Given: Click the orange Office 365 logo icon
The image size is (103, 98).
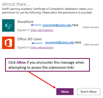Looking at the screenshot, I should click(x=8, y=43).
